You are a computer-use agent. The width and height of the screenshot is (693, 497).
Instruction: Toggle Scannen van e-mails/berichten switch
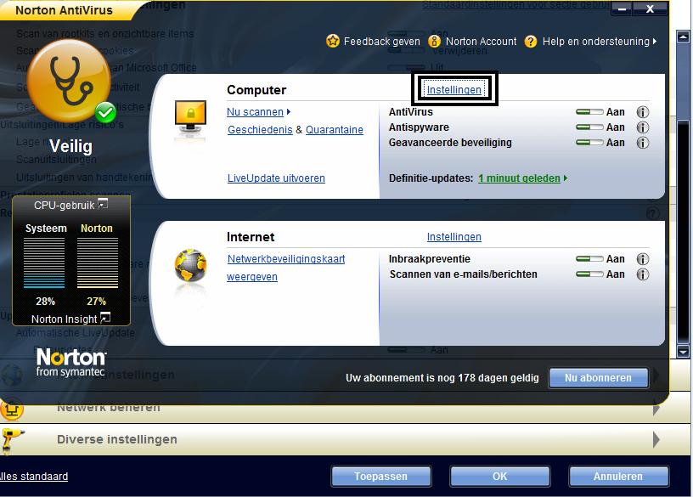[x=589, y=274]
